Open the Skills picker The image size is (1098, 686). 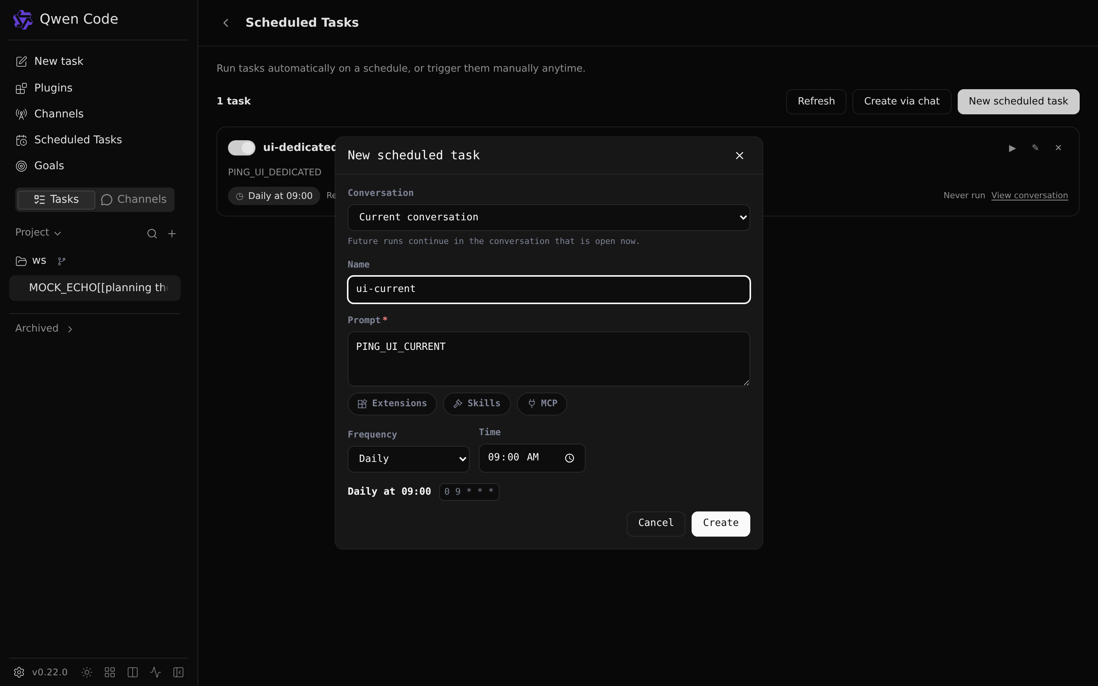point(477,404)
